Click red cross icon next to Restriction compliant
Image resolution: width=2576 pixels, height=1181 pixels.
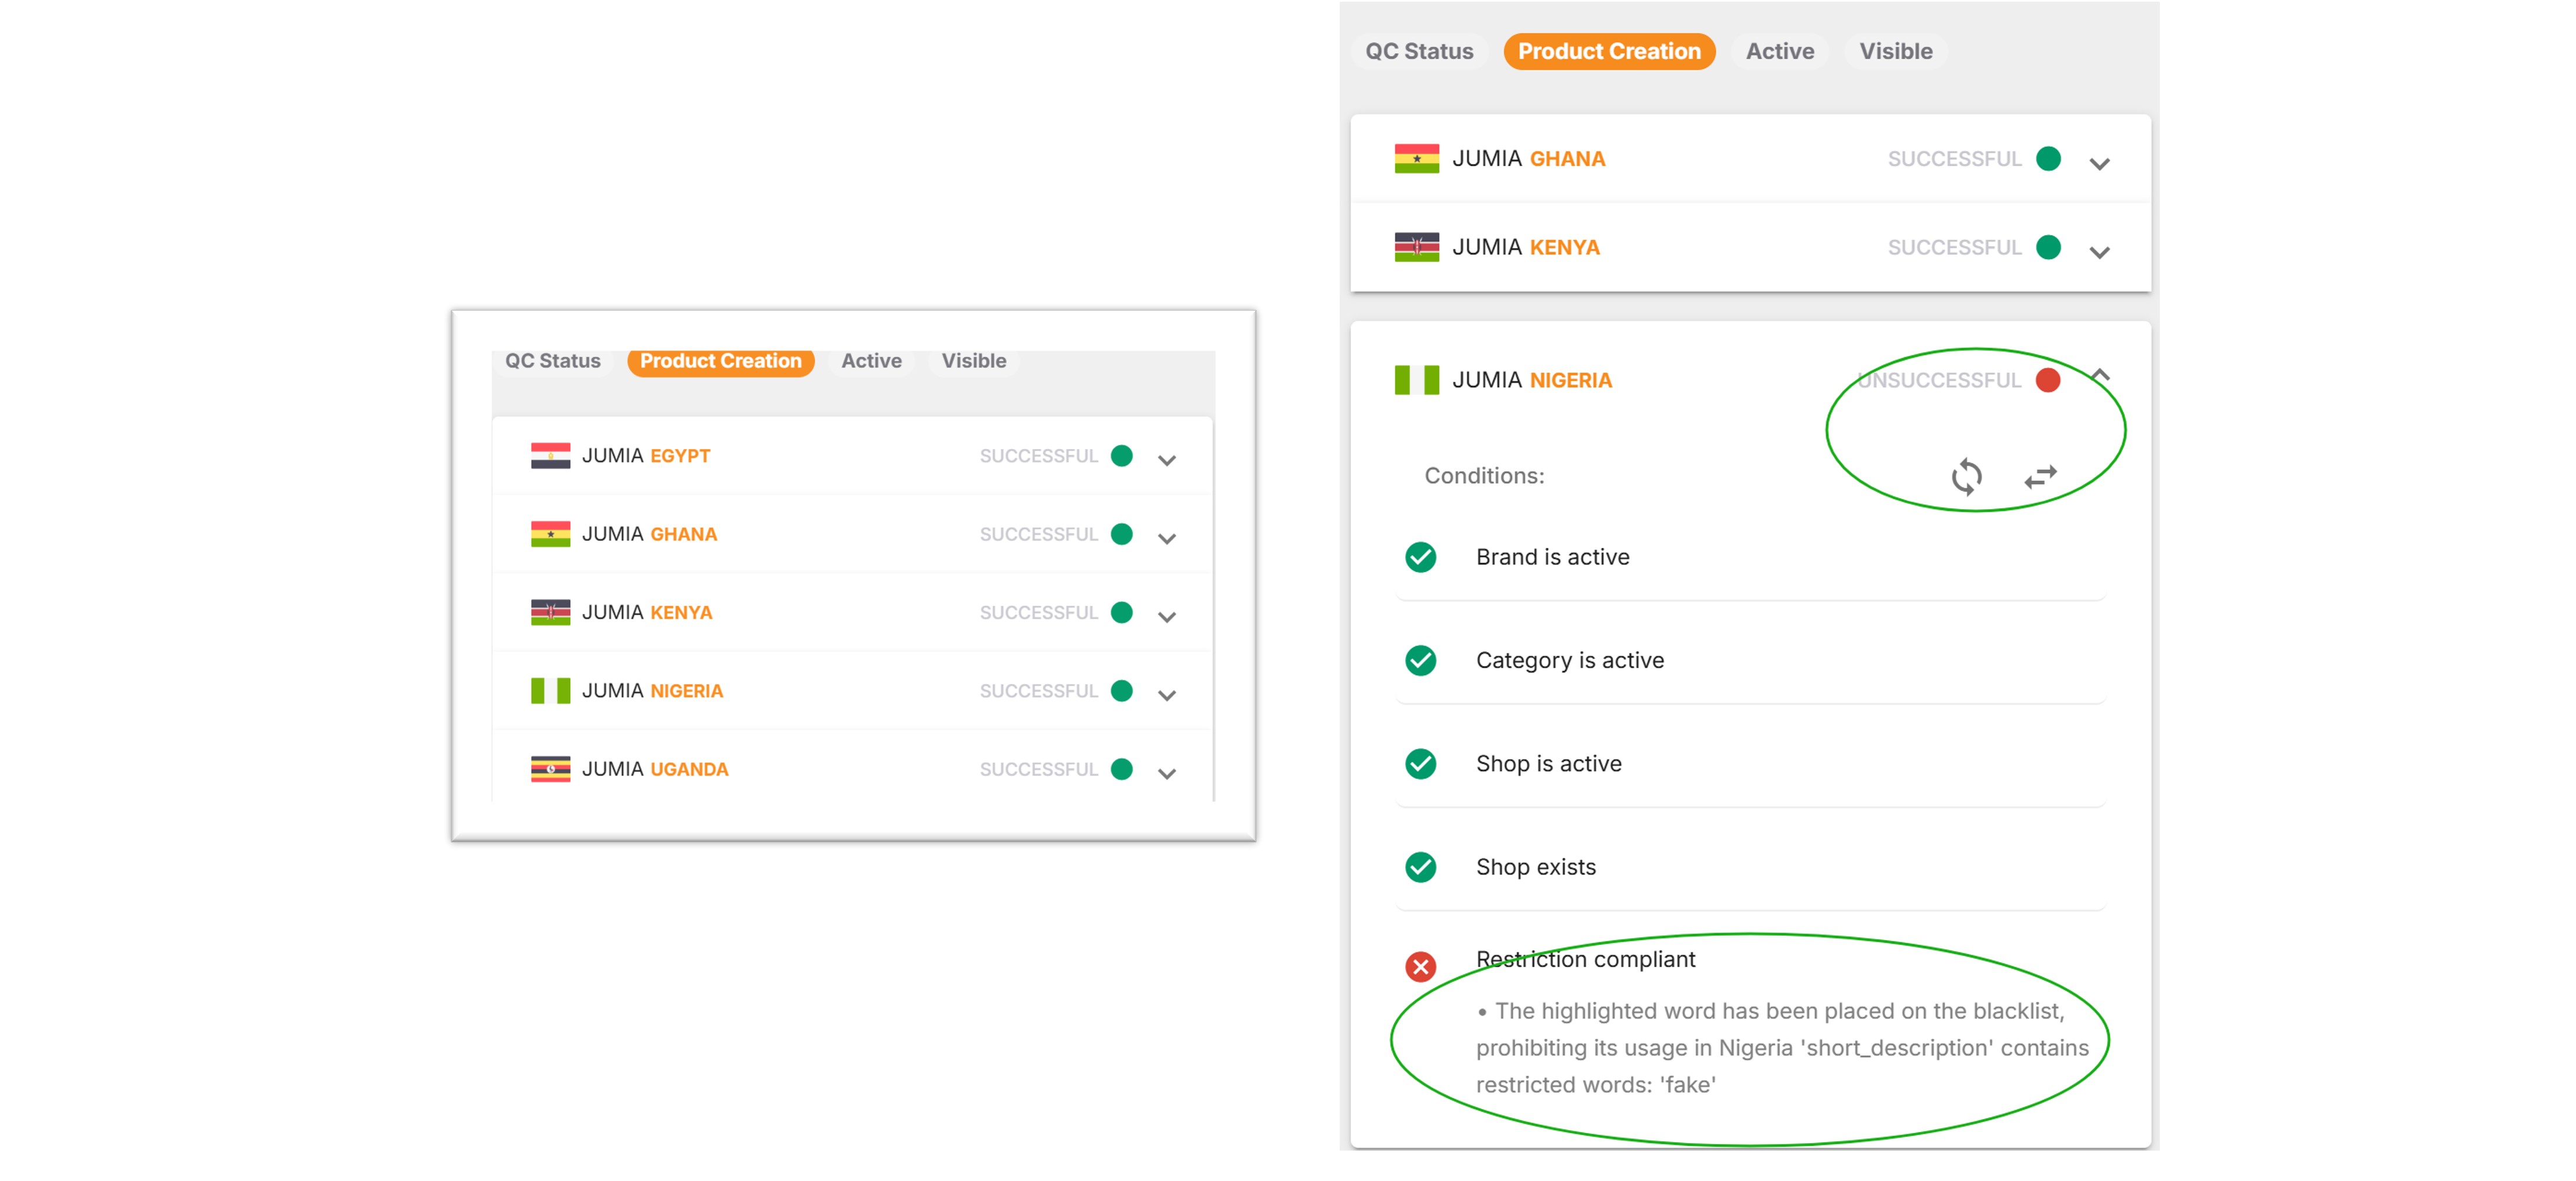coord(1420,967)
